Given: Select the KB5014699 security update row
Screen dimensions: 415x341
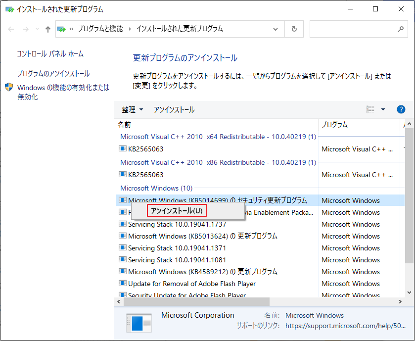Looking at the screenshot, I should 261,200.
